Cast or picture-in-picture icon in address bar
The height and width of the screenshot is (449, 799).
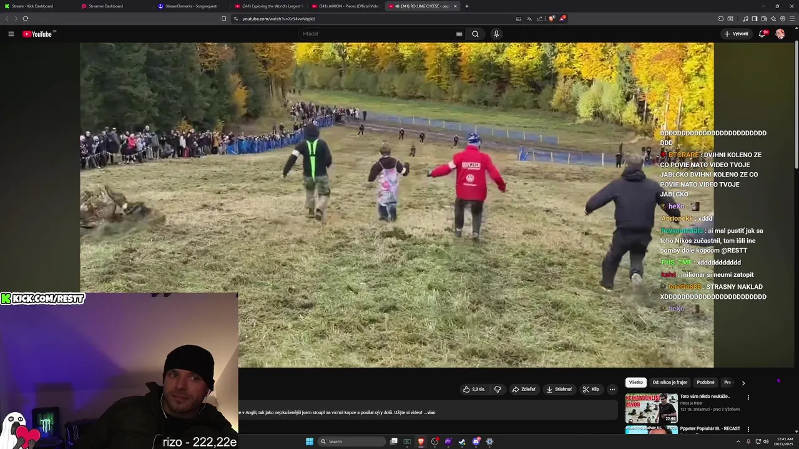[519, 19]
